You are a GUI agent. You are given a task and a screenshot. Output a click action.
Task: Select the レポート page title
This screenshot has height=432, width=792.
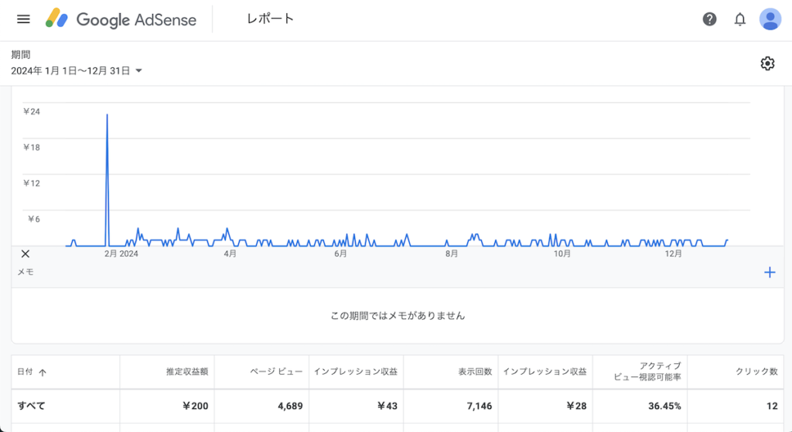pos(270,19)
